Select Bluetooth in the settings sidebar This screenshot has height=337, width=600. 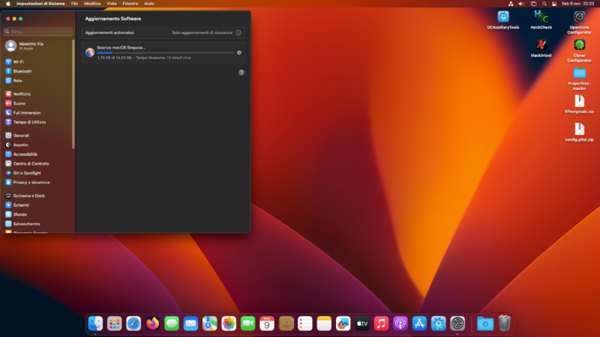pyautogui.click(x=22, y=71)
